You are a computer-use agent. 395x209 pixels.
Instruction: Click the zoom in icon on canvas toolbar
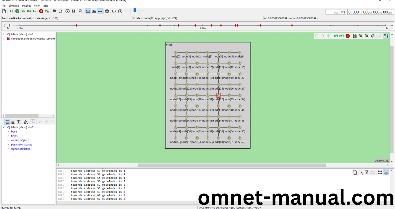[x=361, y=36]
